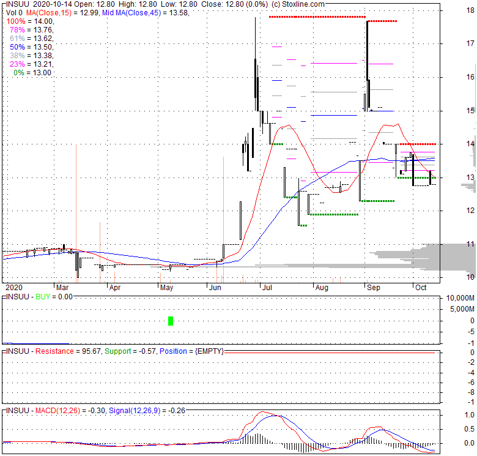Click the Signal(12,26,9) = -0.26 label
Image resolution: width=477 pixels, height=456 pixels.
point(147,411)
